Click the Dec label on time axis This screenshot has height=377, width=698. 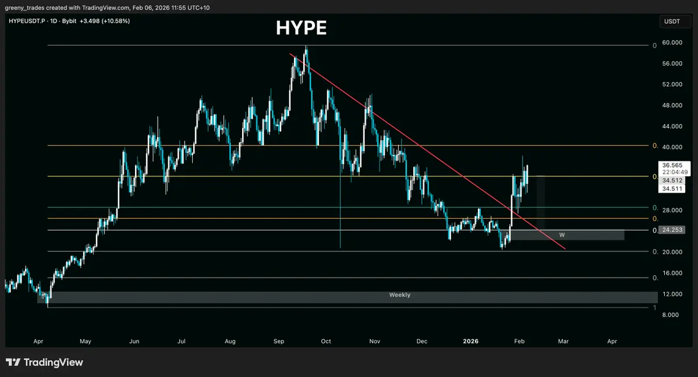422,342
